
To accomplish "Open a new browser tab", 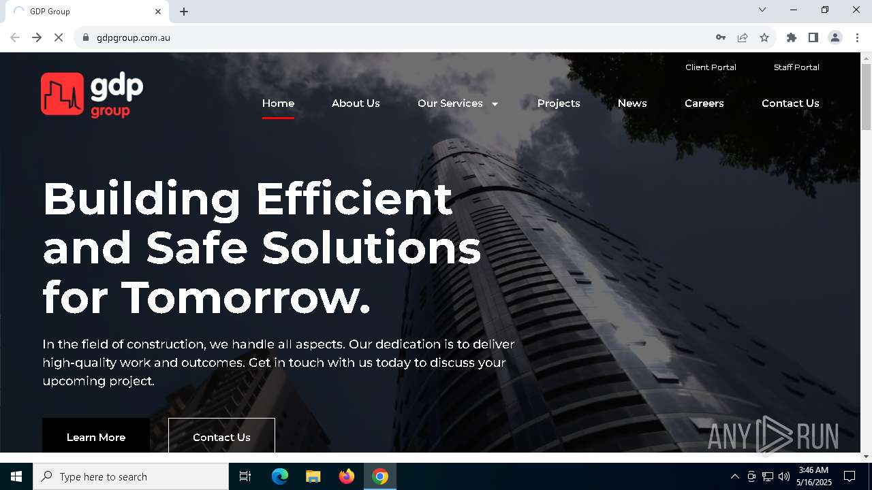I will point(184,12).
